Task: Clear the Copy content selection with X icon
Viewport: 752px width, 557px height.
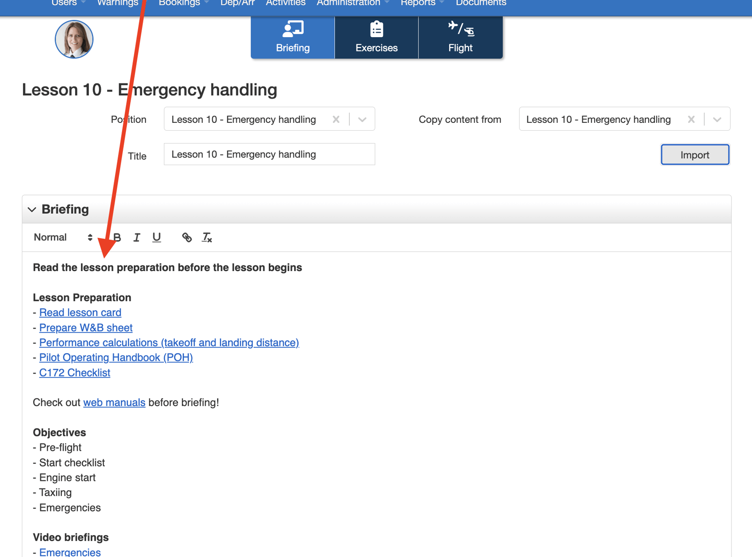Action: tap(691, 119)
